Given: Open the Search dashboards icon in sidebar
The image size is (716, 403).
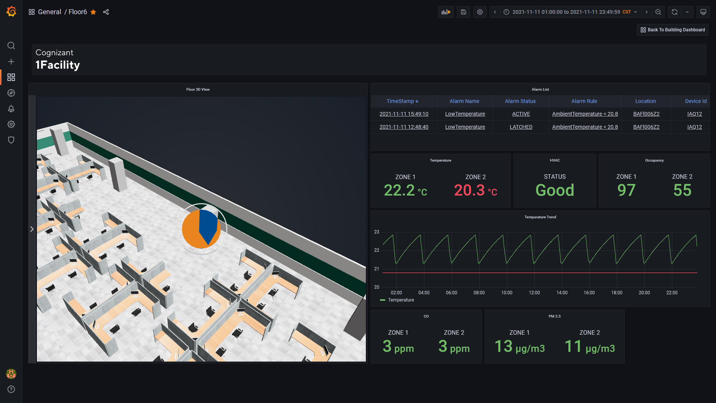Looking at the screenshot, I should [x=11, y=46].
